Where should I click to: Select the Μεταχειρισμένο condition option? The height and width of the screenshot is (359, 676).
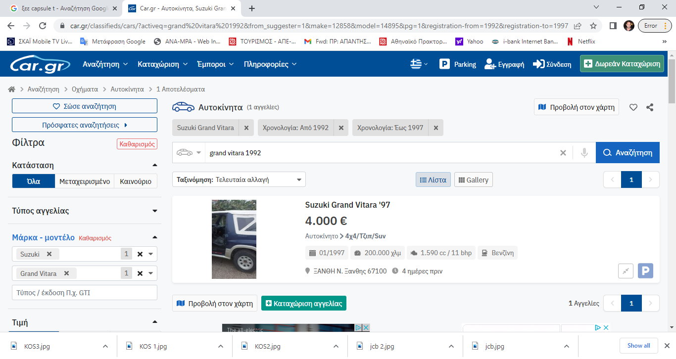[84, 181]
